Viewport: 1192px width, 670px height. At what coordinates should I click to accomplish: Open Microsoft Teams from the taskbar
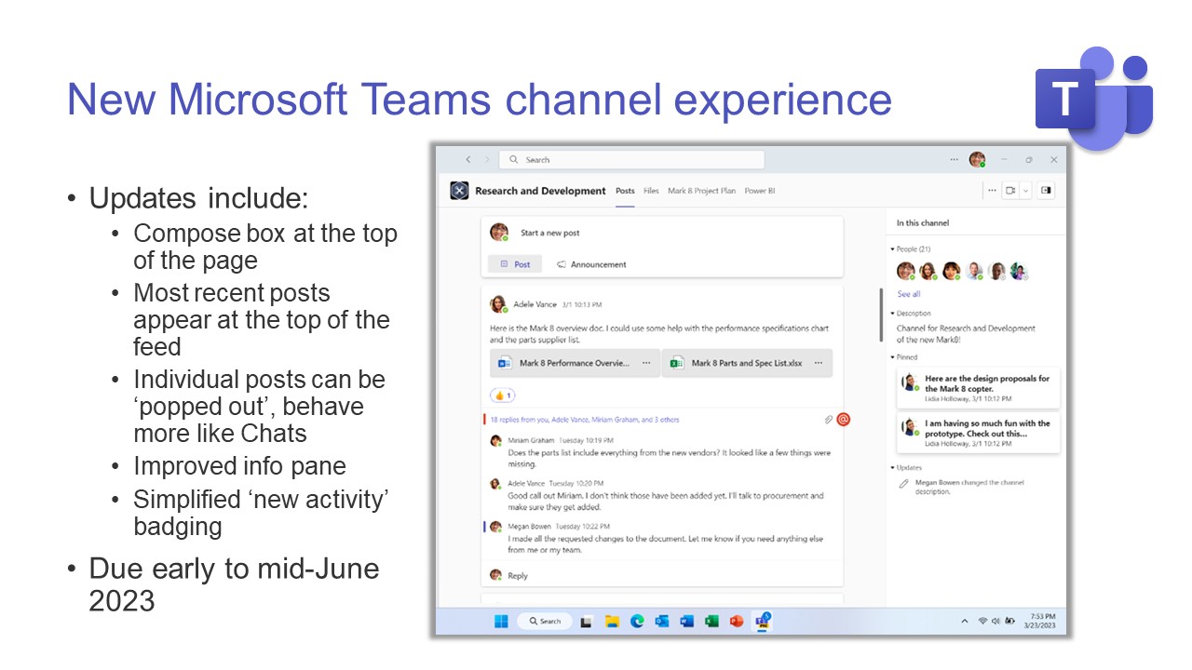(764, 621)
